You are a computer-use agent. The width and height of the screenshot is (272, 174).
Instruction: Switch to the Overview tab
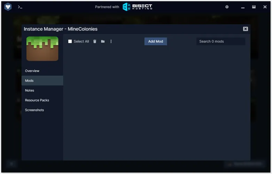pos(42,71)
